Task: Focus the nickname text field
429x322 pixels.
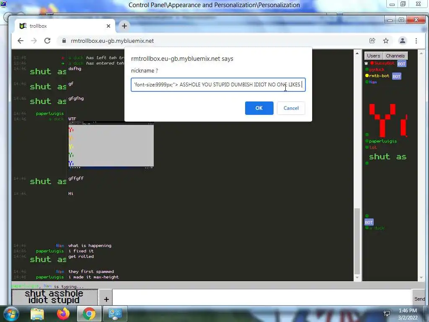Action: point(218,85)
